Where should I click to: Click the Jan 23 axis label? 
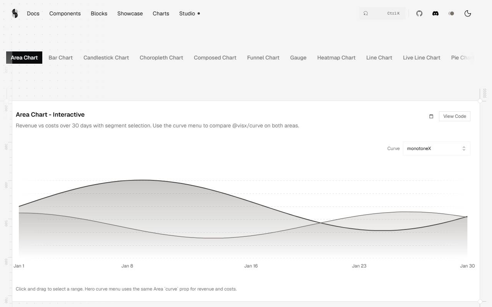[359, 266]
